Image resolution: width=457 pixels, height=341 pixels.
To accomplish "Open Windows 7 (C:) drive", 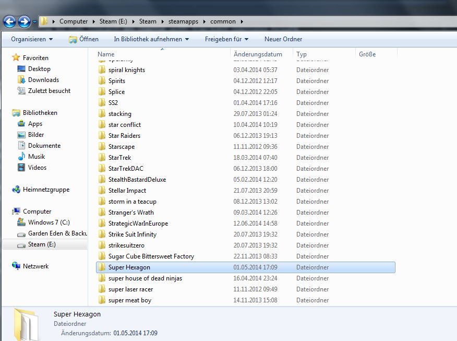I will pyautogui.click(x=49, y=222).
